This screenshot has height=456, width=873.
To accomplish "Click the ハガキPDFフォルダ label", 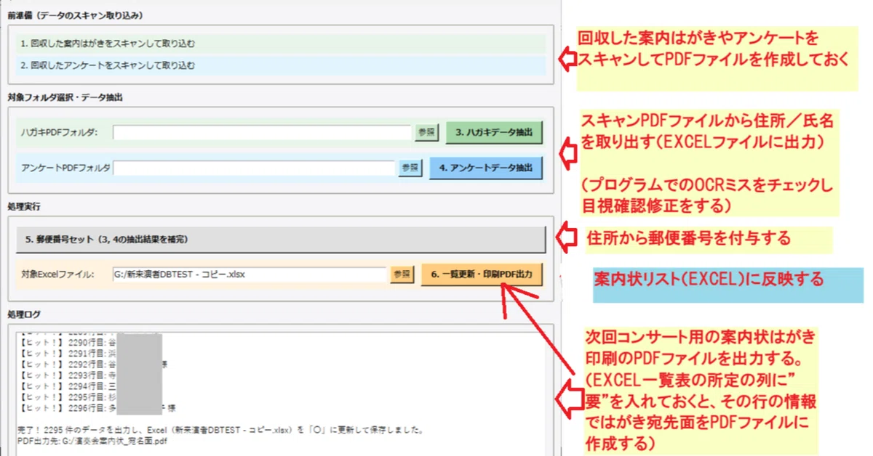I will point(60,132).
